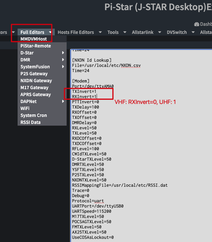The image size is (212, 242).
Task: Place cursor on TXInvert=1 line
Action: coord(84,91)
